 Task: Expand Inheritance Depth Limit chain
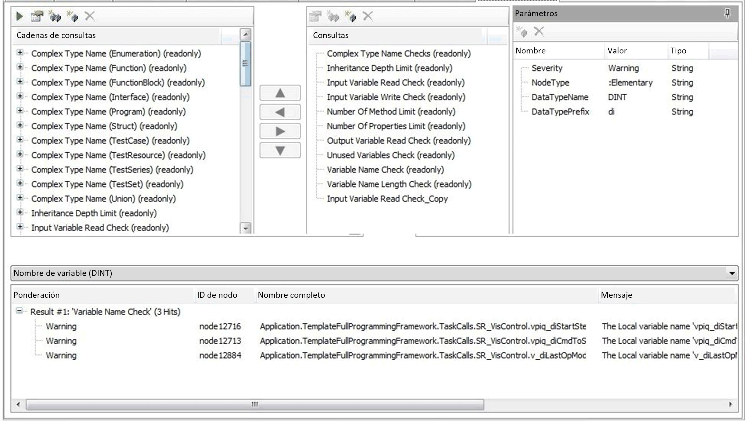pos(20,212)
